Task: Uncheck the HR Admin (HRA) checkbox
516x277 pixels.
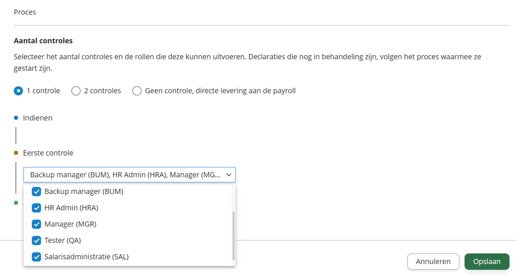Action: coord(37,208)
